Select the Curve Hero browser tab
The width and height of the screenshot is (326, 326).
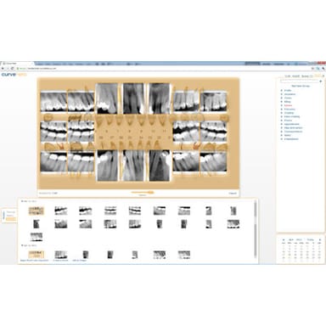pos(17,64)
